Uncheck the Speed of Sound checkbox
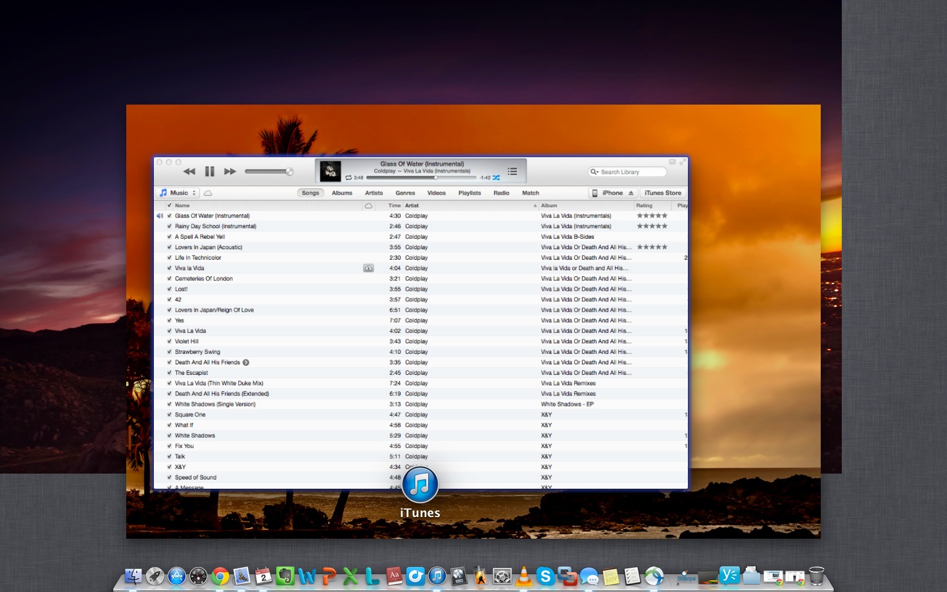 point(169,478)
